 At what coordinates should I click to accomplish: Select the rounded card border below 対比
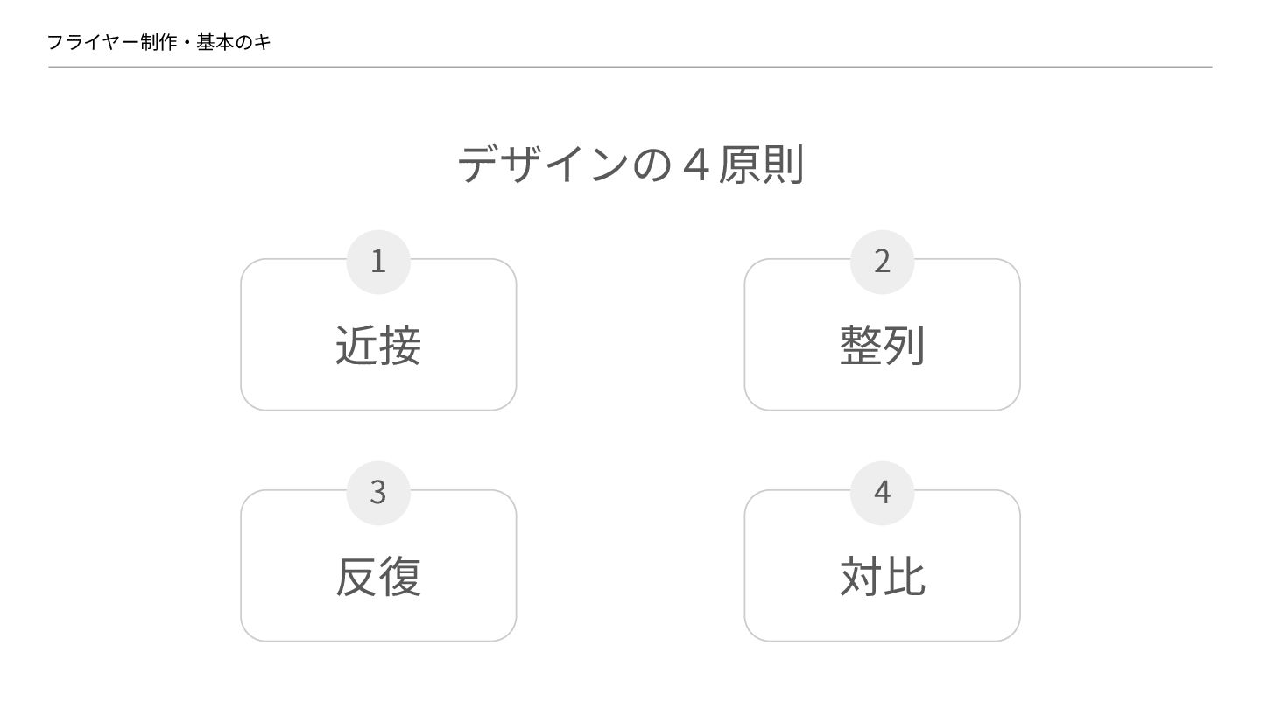(882, 641)
